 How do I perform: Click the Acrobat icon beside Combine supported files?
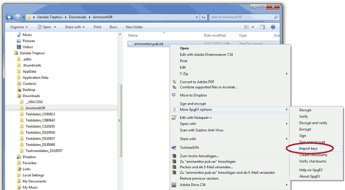(x=174, y=87)
